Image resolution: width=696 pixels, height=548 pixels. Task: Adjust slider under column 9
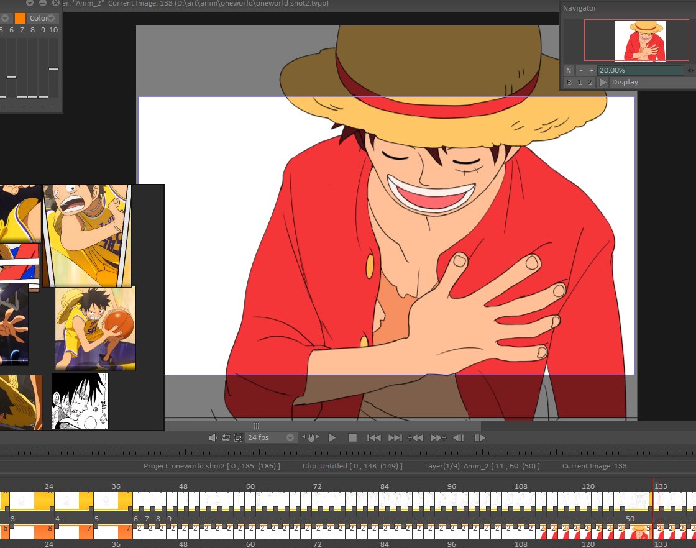tap(43, 97)
